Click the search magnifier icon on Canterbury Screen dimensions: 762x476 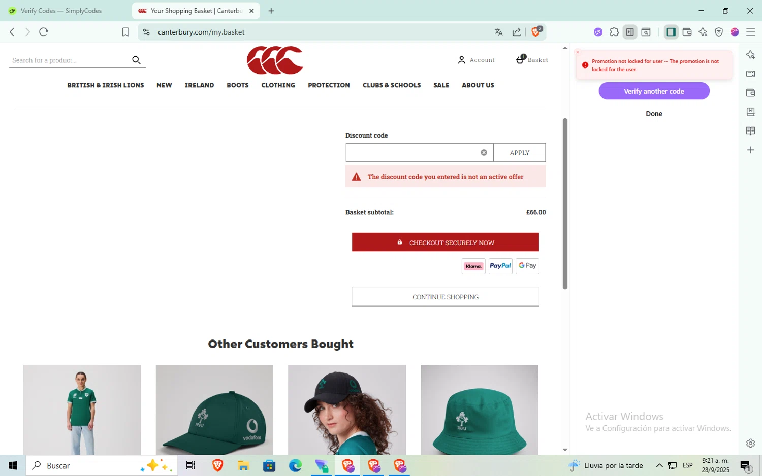(x=136, y=60)
